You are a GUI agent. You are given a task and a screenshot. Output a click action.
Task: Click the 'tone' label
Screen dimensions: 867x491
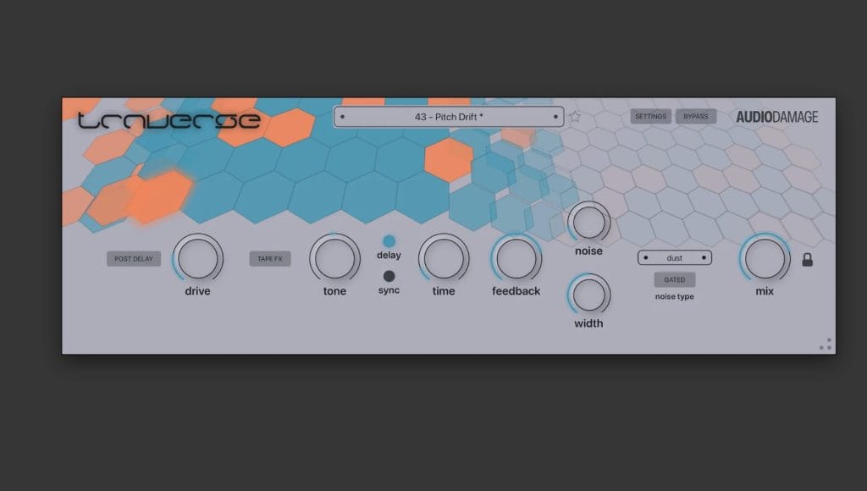coord(334,291)
